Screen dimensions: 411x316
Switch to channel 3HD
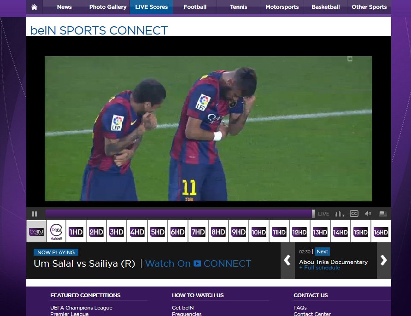click(117, 232)
